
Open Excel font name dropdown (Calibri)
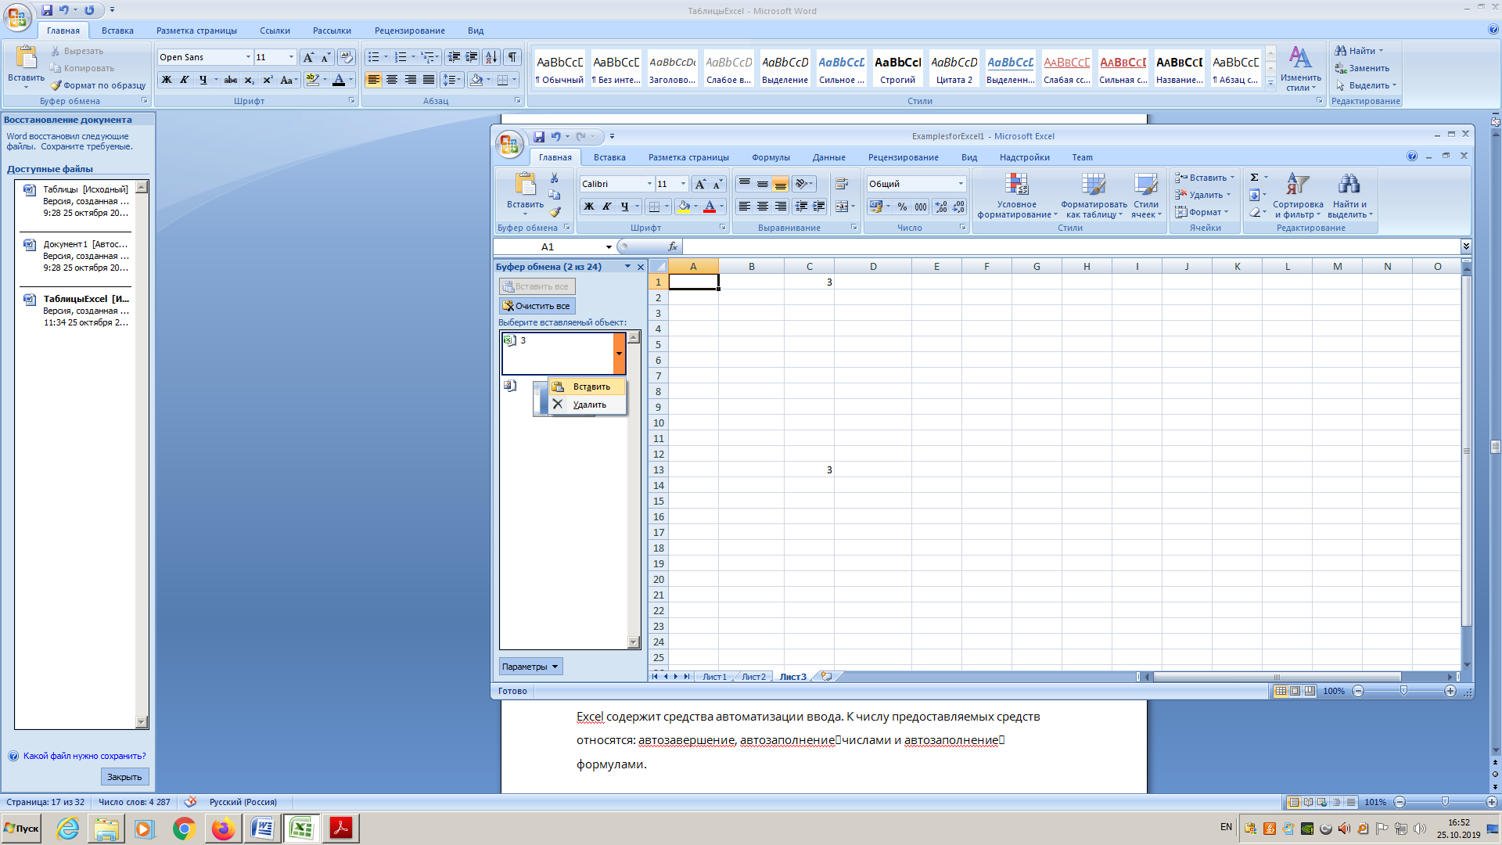pos(649,184)
